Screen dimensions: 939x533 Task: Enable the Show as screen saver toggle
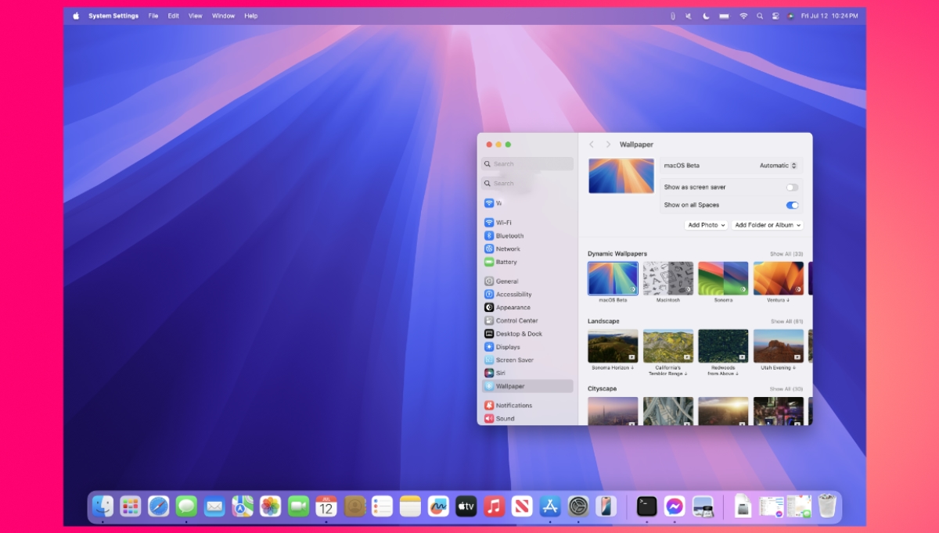pos(791,188)
